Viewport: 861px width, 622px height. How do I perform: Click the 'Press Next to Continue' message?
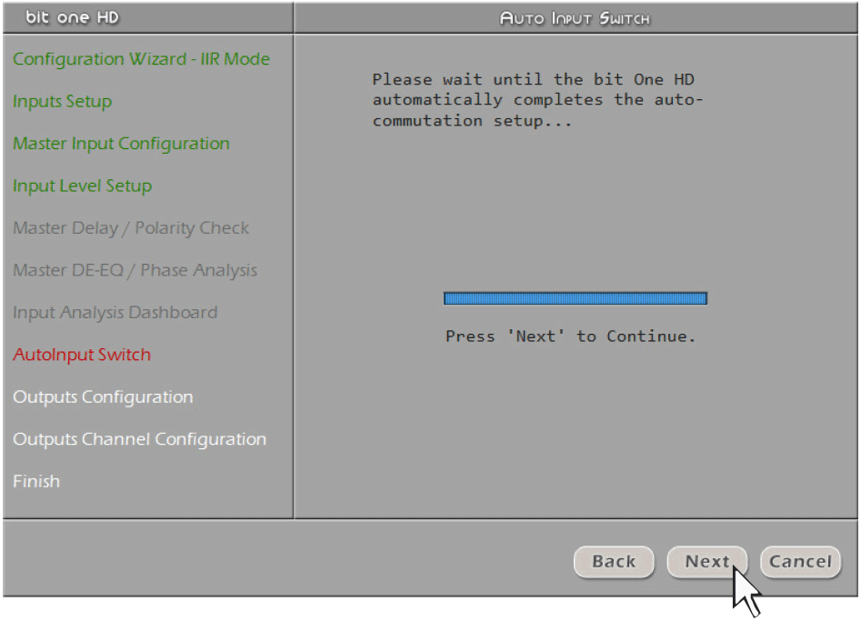tap(571, 336)
